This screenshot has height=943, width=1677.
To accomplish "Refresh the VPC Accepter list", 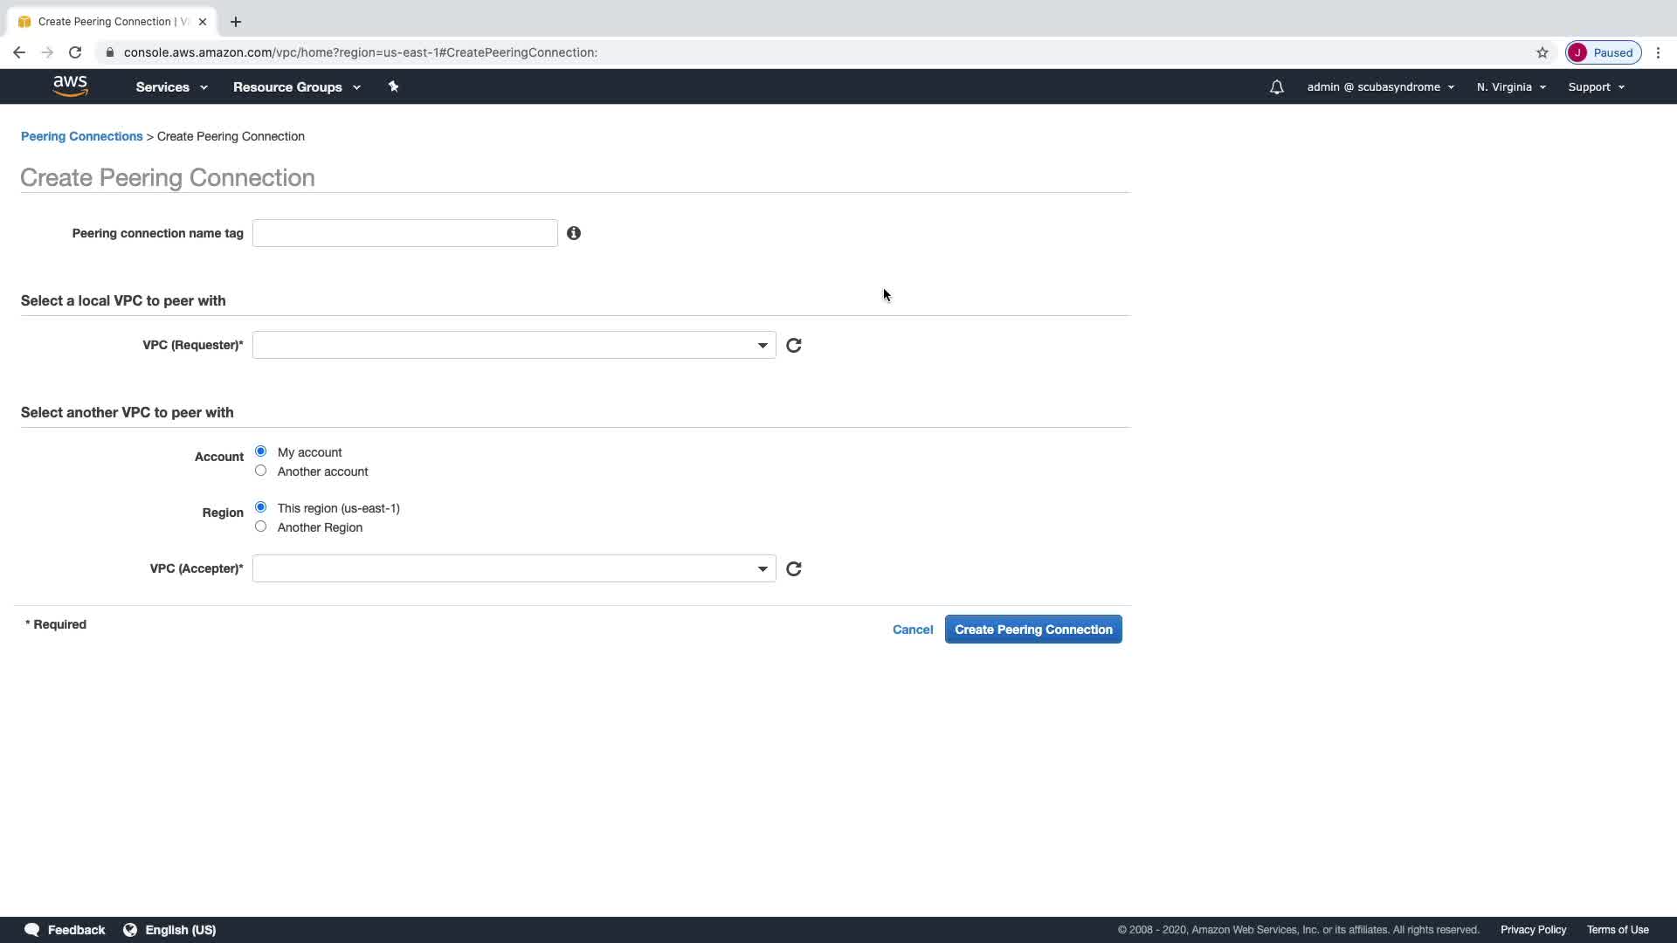I will (x=793, y=569).
